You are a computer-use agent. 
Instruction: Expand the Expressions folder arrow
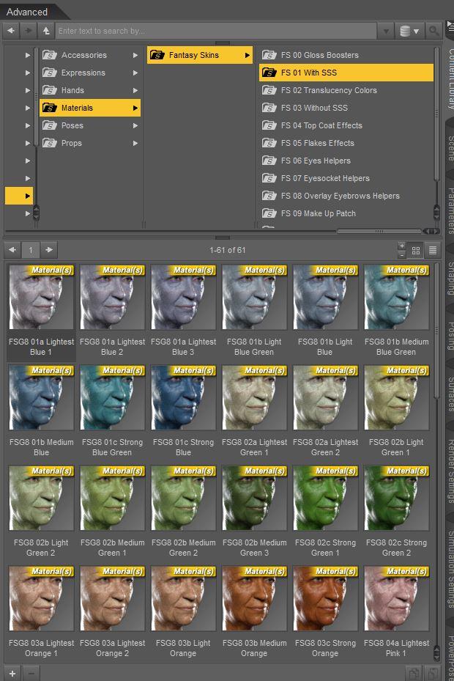(x=135, y=73)
